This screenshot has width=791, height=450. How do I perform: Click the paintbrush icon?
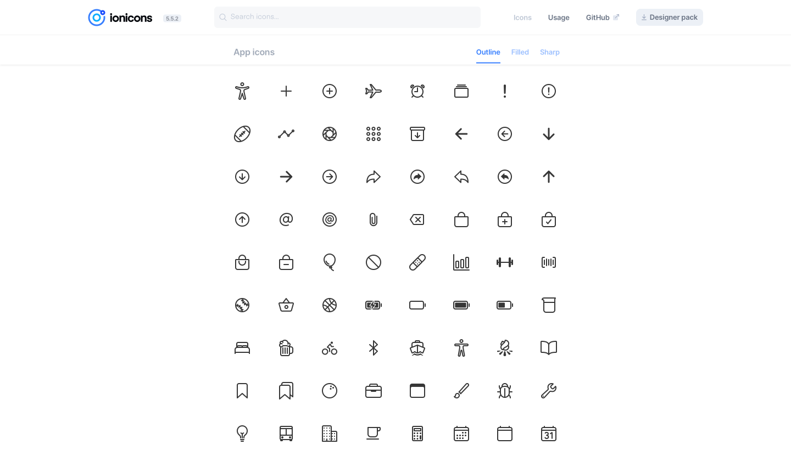(x=461, y=391)
